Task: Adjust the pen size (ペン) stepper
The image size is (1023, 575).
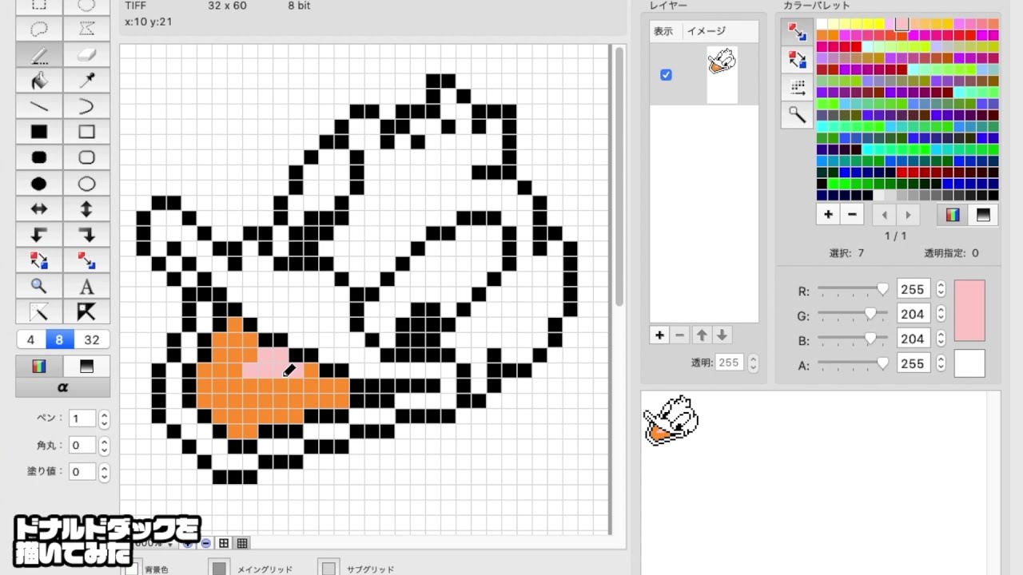Action: (x=104, y=418)
